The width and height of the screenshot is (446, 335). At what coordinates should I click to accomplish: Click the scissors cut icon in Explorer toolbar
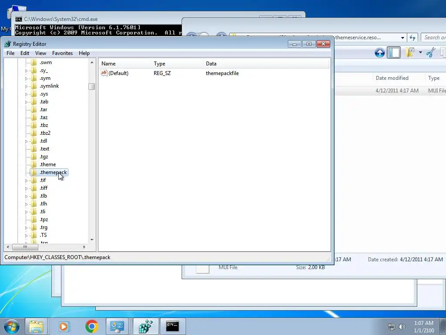tap(431, 53)
